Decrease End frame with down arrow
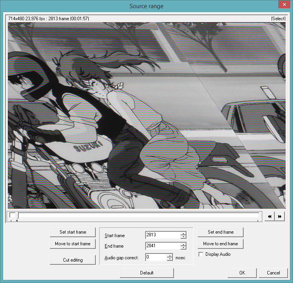293x283 pixels. [x=183, y=248]
